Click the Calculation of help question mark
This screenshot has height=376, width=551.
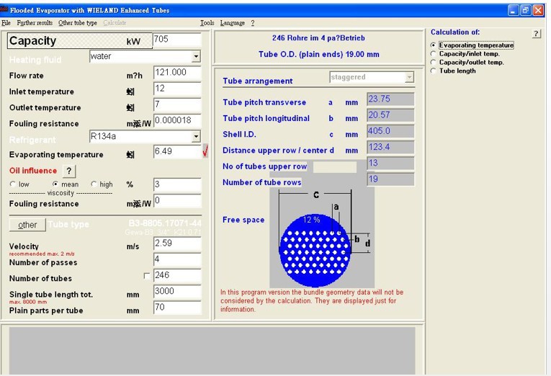pos(536,34)
